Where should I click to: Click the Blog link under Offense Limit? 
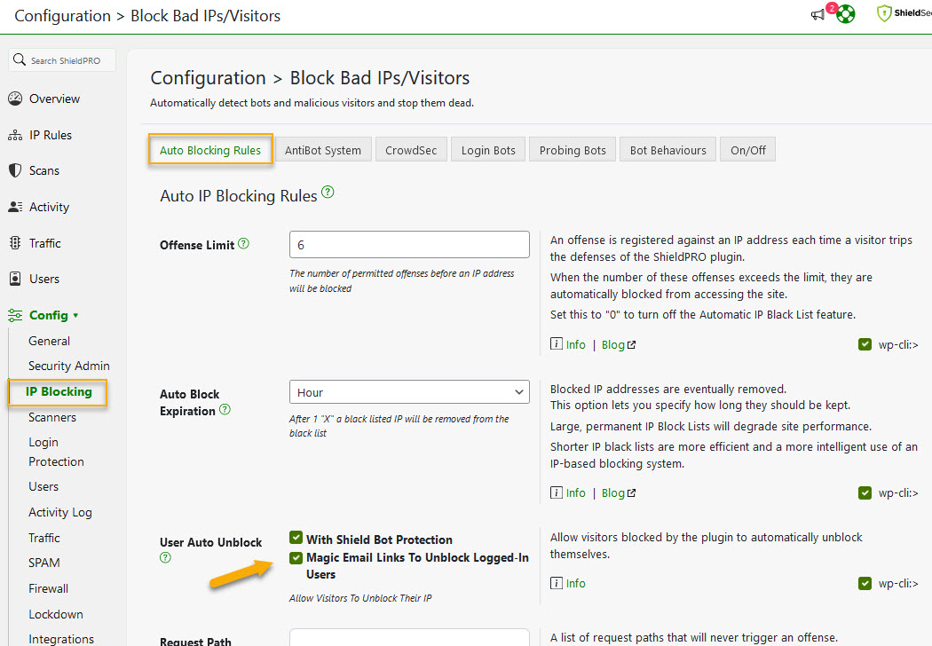pyautogui.click(x=612, y=344)
